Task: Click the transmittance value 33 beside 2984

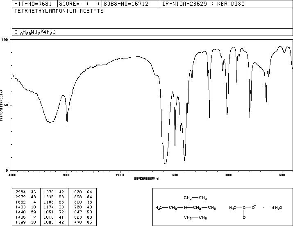Action: point(33,192)
